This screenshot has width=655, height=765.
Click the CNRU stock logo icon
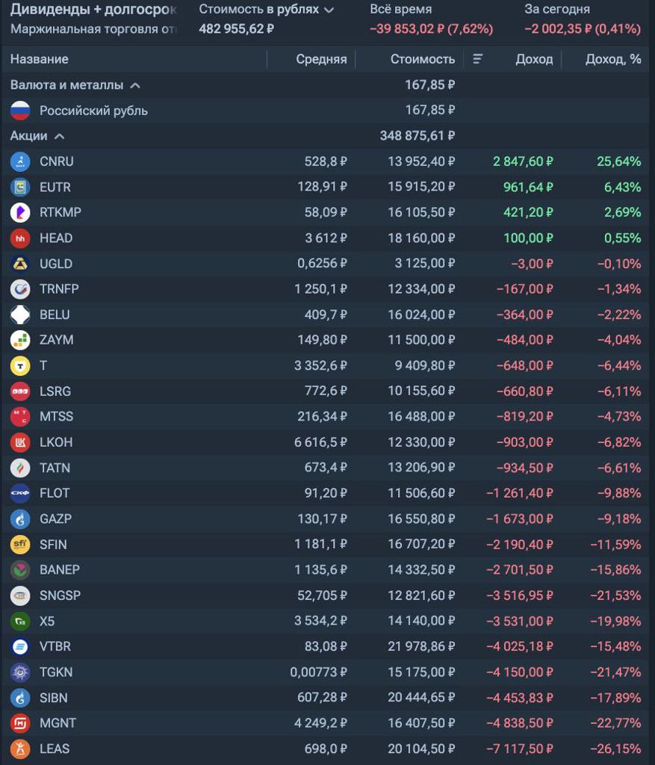point(20,161)
